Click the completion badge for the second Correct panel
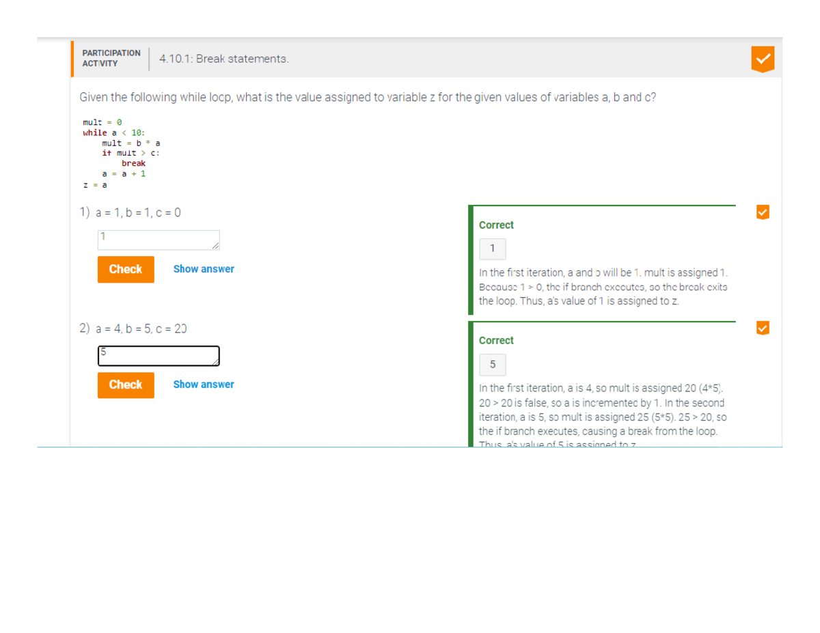The image size is (820, 633). tap(763, 328)
